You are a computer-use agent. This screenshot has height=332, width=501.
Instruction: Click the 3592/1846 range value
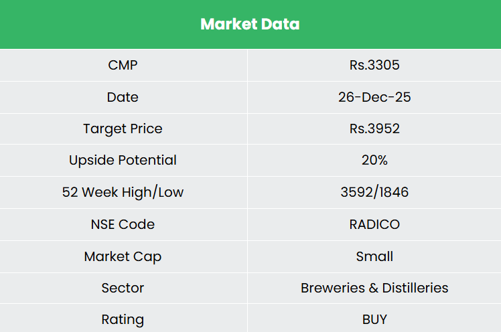374,192
